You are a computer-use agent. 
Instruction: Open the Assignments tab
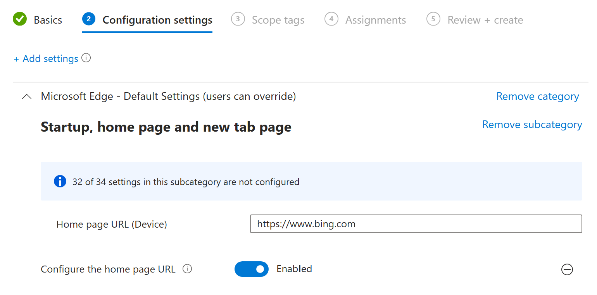point(375,20)
